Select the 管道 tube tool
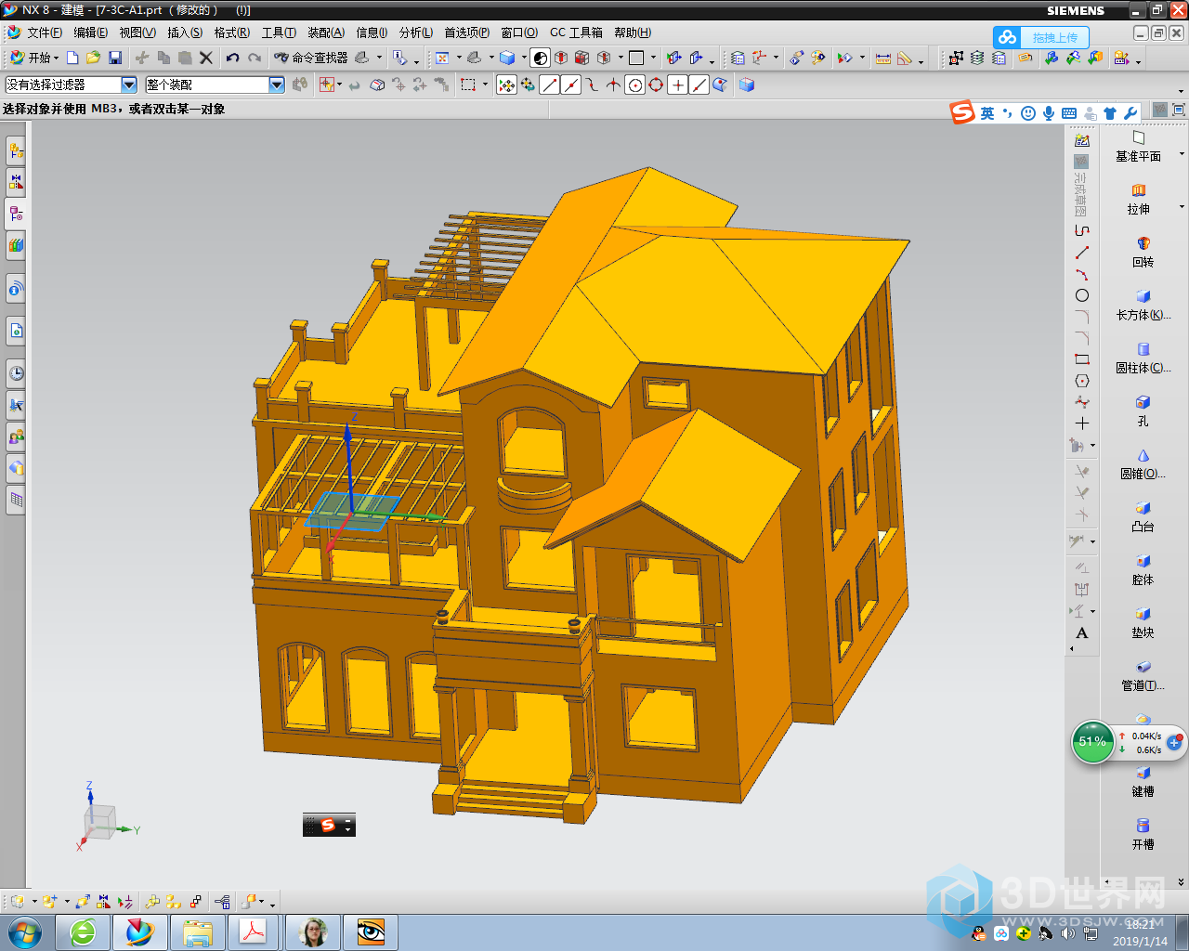The height and width of the screenshot is (951, 1189). 1143,675
